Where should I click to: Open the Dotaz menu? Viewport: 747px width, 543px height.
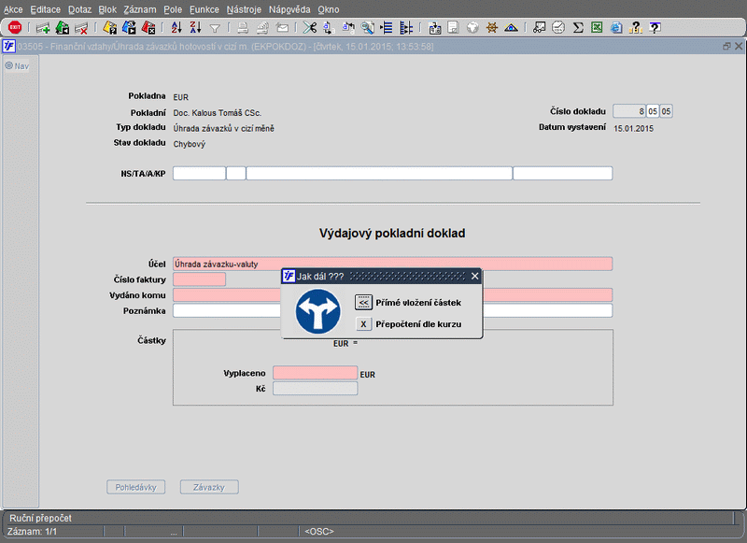point(79,9)
